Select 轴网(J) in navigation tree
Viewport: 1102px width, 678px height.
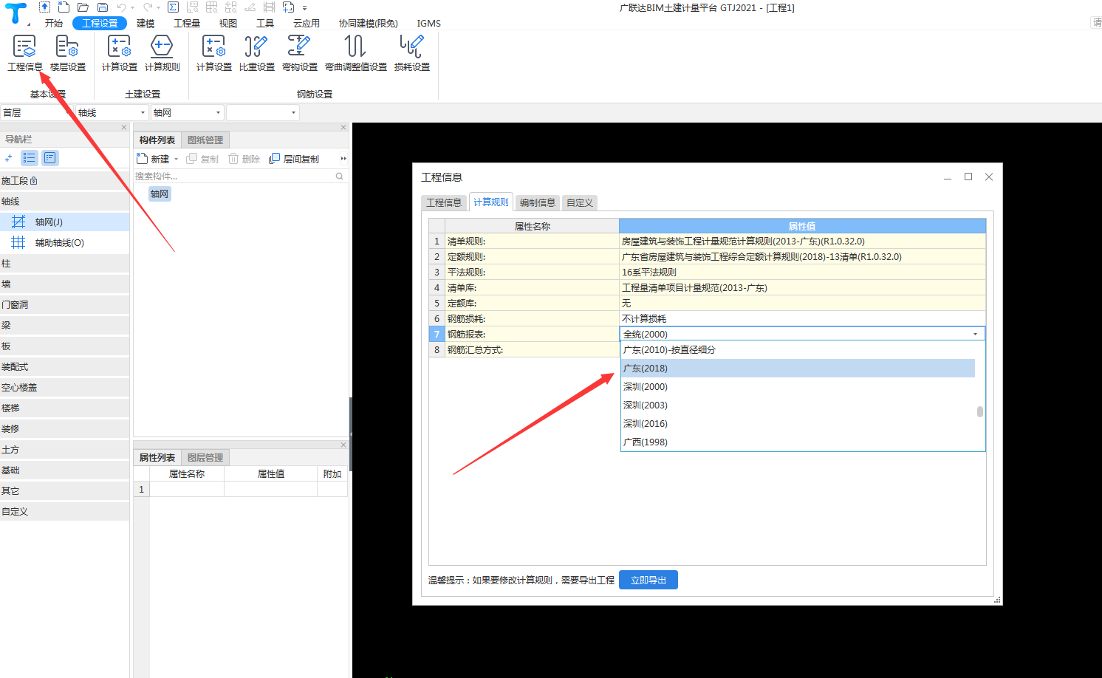(x=65, y=222)
